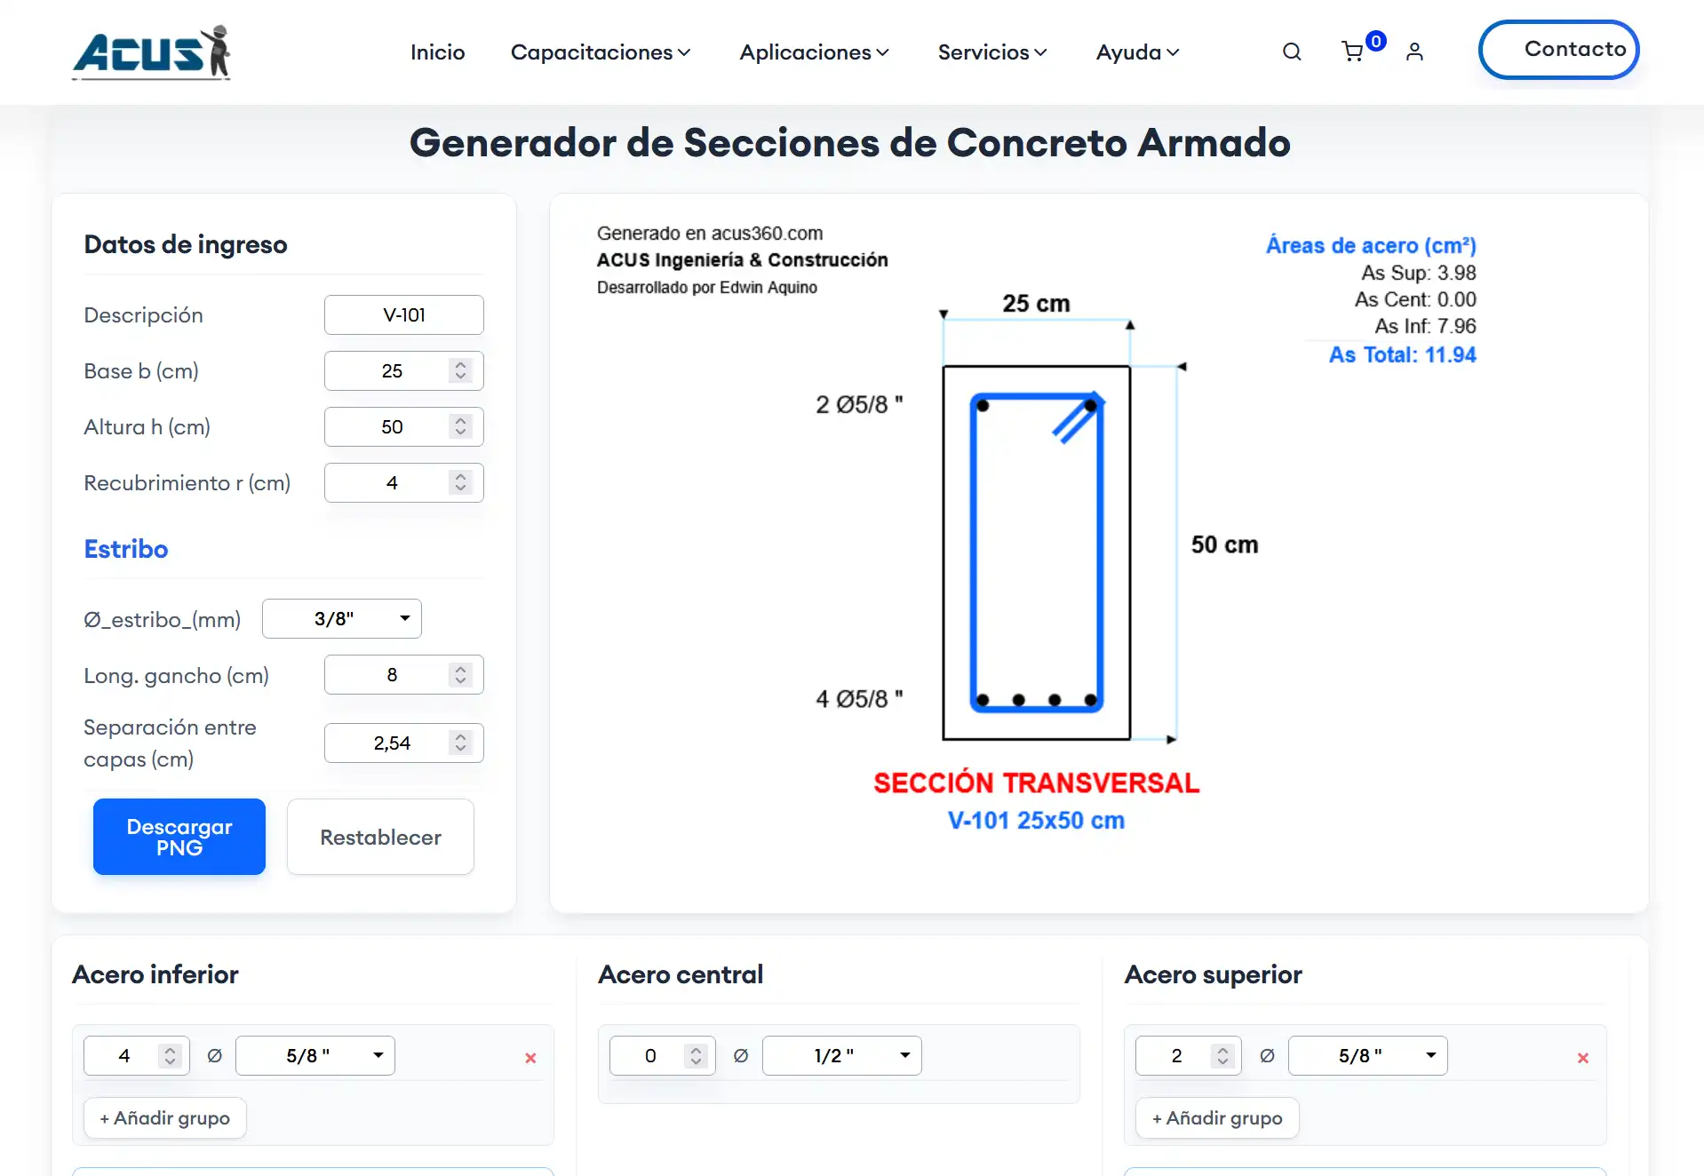
Task: Click the Restablecer button
Action: click(380, 837)
